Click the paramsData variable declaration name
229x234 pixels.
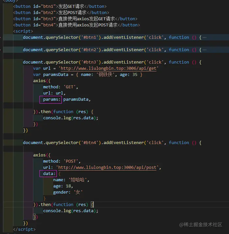[56, 75]
